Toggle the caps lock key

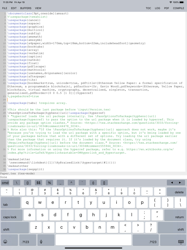pos(10,215)
